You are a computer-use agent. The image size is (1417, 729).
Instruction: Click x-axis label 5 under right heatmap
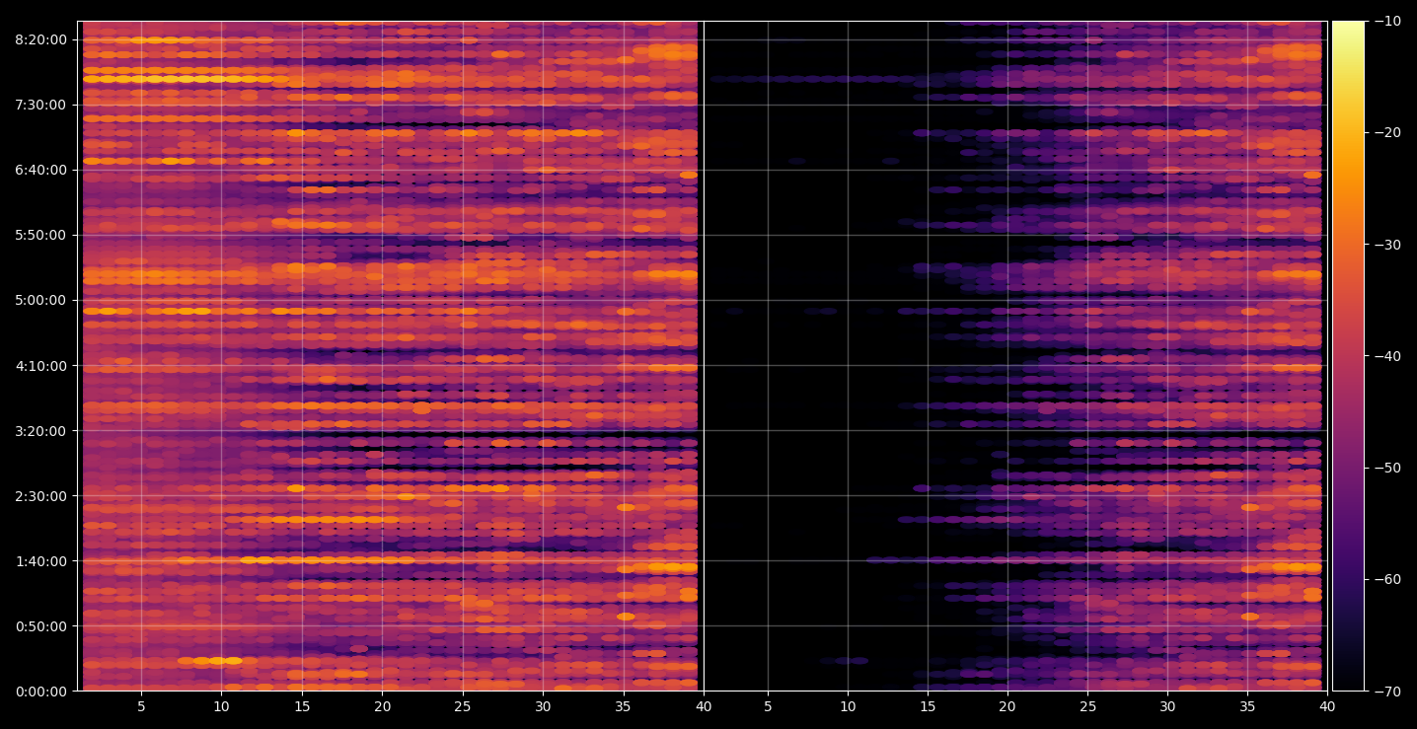(x=768, y=706)
